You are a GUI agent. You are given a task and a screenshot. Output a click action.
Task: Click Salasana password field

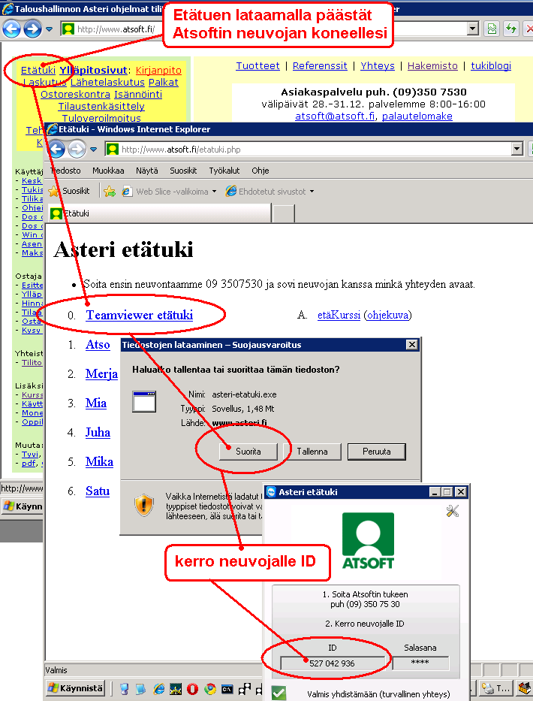click(x=420, y=663)
